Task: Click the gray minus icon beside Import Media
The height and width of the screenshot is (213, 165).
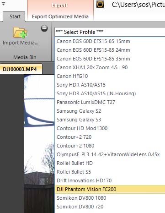Action: click(x=44, y=28)
